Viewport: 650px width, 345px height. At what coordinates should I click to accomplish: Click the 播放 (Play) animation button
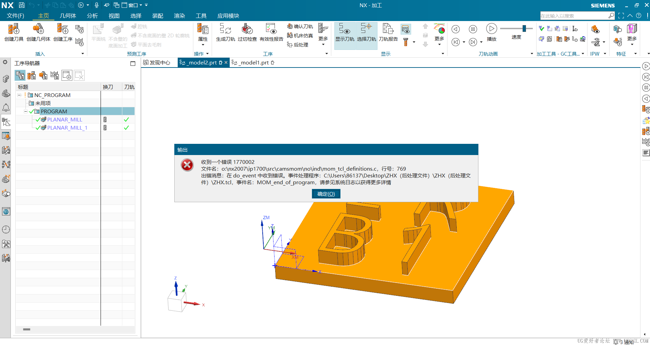(491, 33)
